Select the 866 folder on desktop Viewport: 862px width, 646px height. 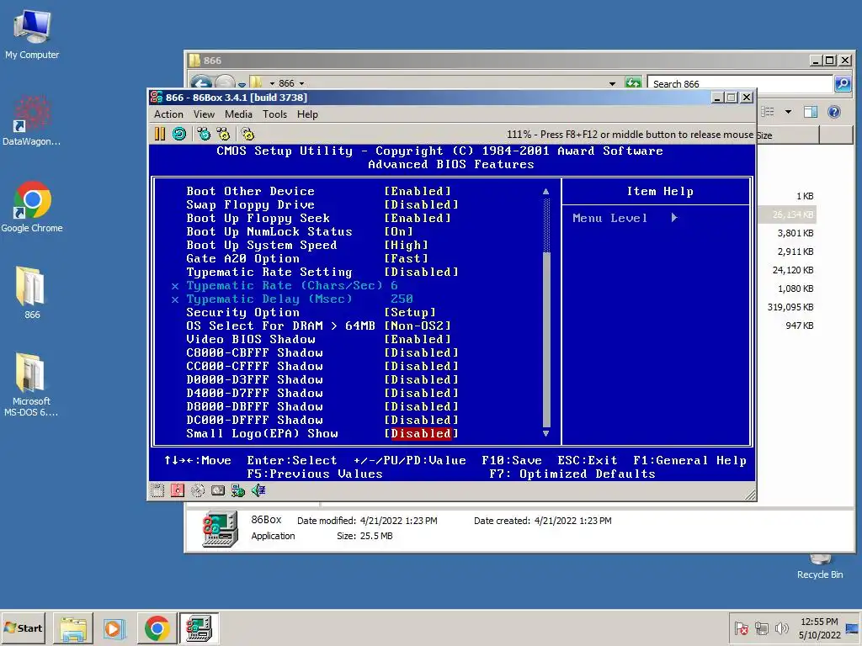tap(32, 293)
